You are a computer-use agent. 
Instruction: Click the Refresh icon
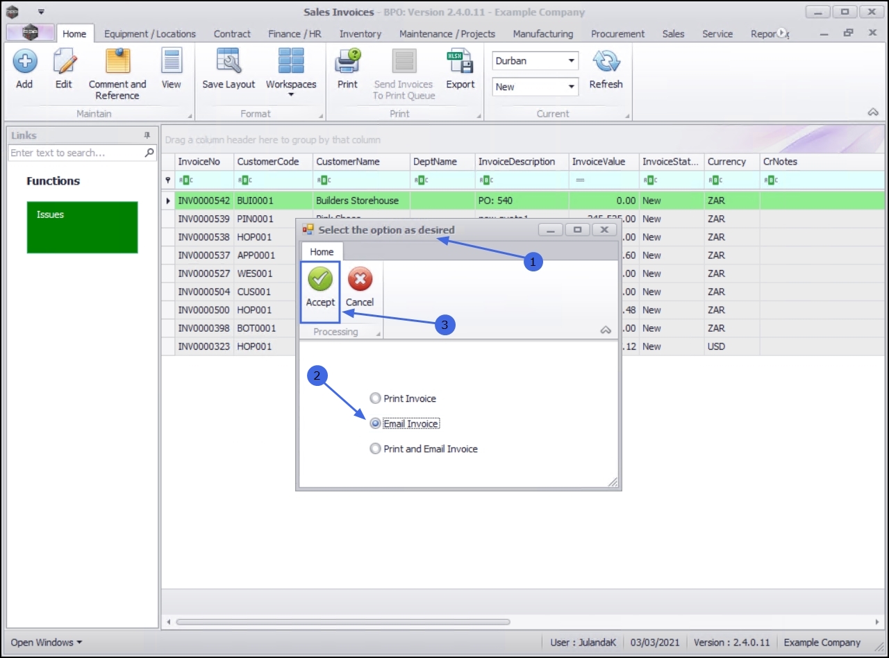(x=606, y=62)
